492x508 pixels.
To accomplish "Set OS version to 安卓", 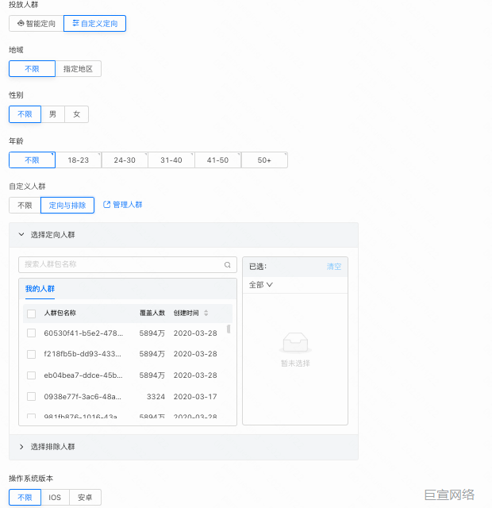I will point(85,498).
